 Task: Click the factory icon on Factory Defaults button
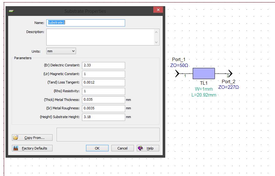[x=16, y=148]
